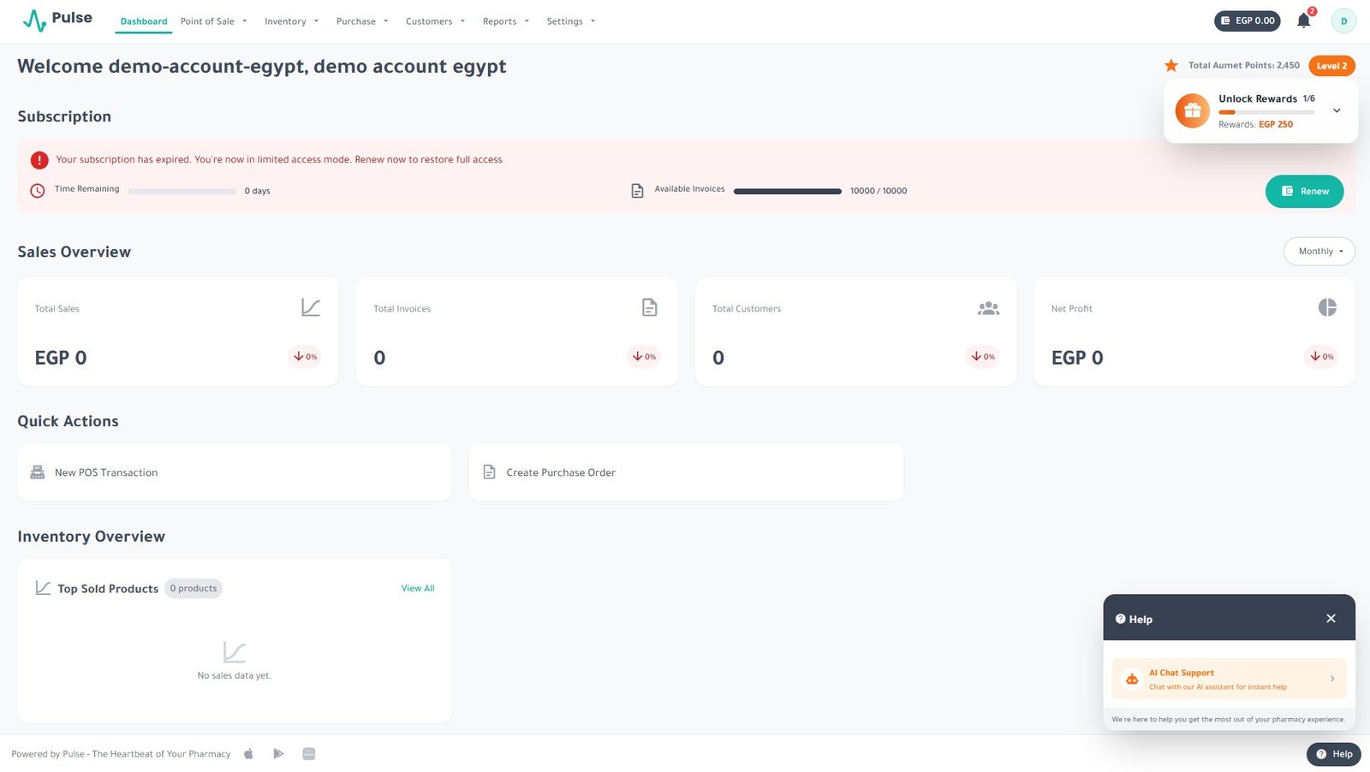The width and height of the screenshot is (1370, 772).
Task: Click the Pulse logo
Action: point(57,19)
